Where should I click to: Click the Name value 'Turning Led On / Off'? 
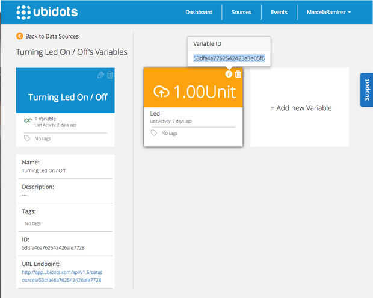click(x=43, y=170)
